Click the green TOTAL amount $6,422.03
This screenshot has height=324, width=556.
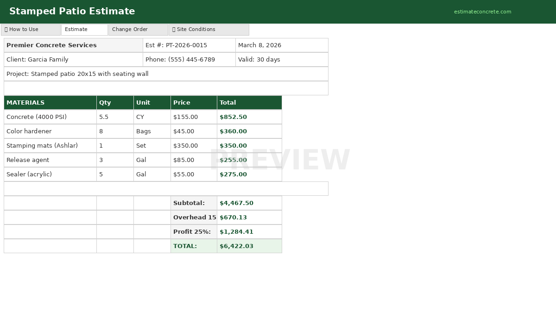pos(249,246)
